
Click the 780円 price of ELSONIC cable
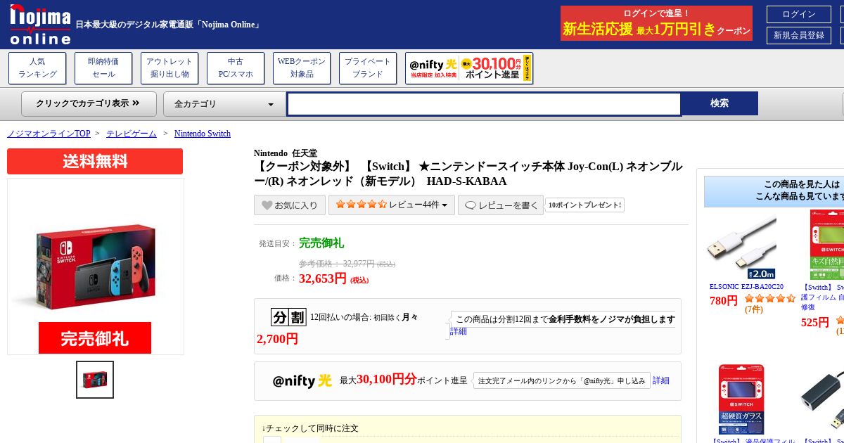(x=724, y=301)
